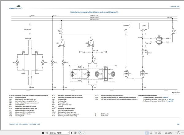Switch to single page view

point(147,133)
